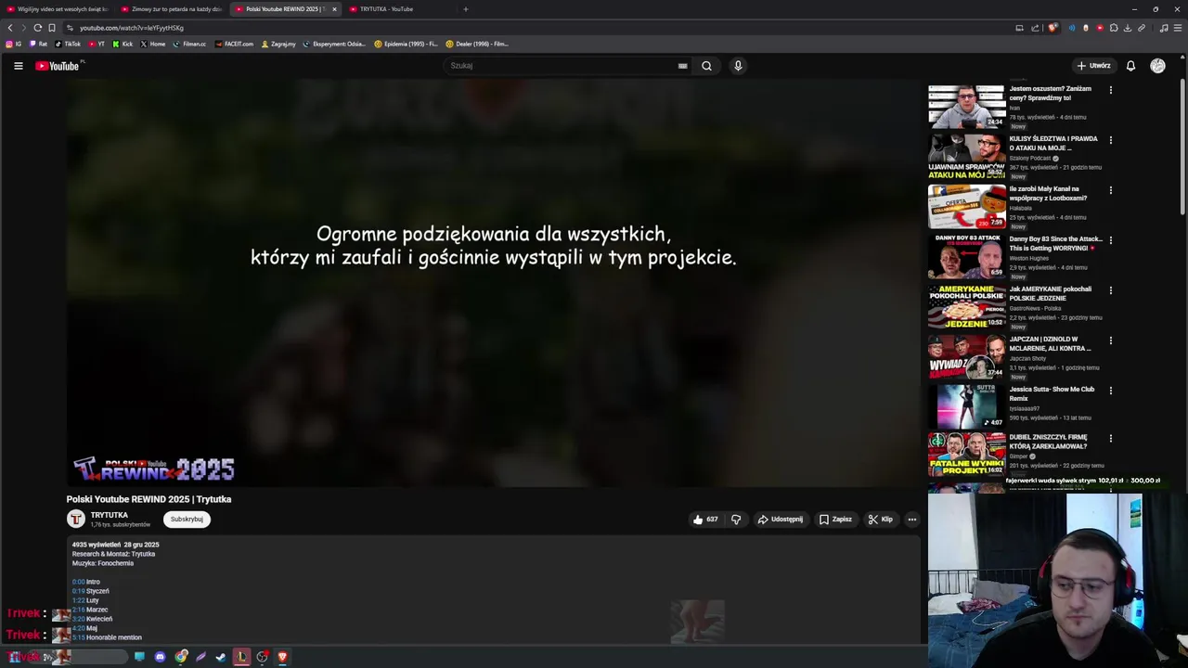
Task: Open the music note playlist icon
Action: 1164,28
